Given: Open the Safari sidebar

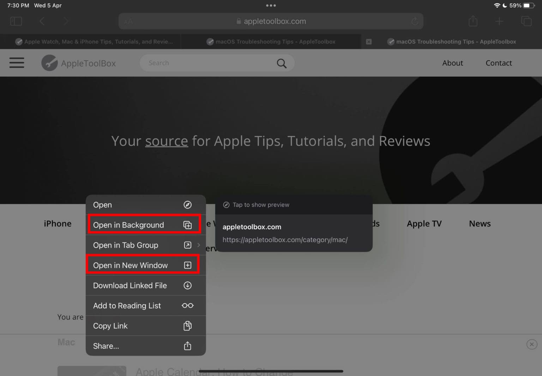Looking at the screenshot, I should [16, 21].
